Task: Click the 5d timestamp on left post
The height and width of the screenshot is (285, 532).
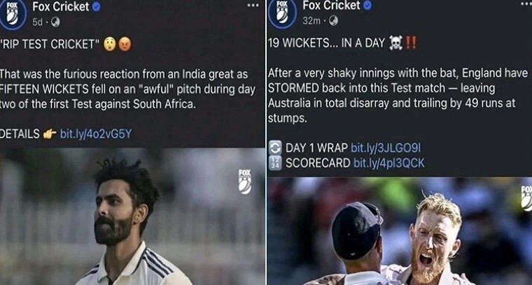Action: tap(38, 22)
